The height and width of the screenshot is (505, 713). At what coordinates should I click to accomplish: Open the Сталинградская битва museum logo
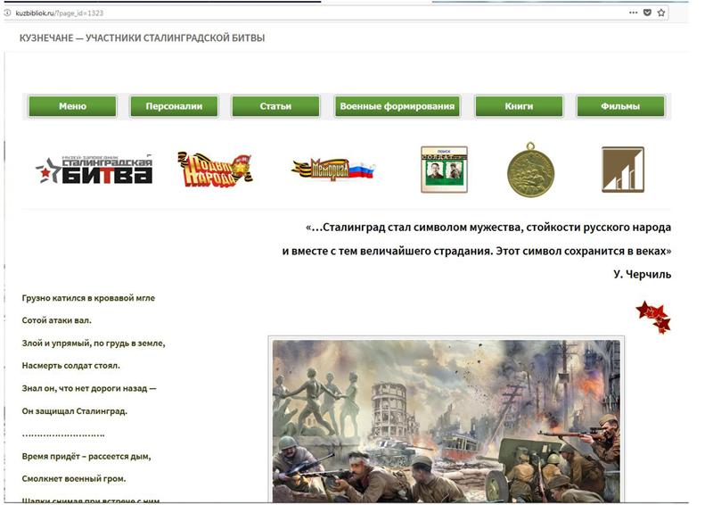coord(94,170)
